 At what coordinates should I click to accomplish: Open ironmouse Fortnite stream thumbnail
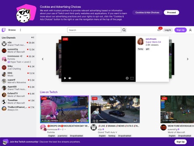coord(65,109)
